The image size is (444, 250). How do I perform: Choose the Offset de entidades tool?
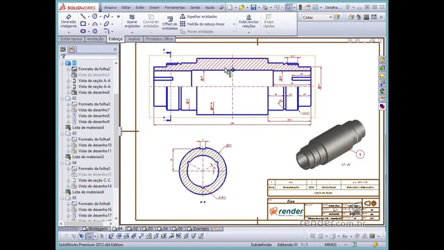(169, 23)
